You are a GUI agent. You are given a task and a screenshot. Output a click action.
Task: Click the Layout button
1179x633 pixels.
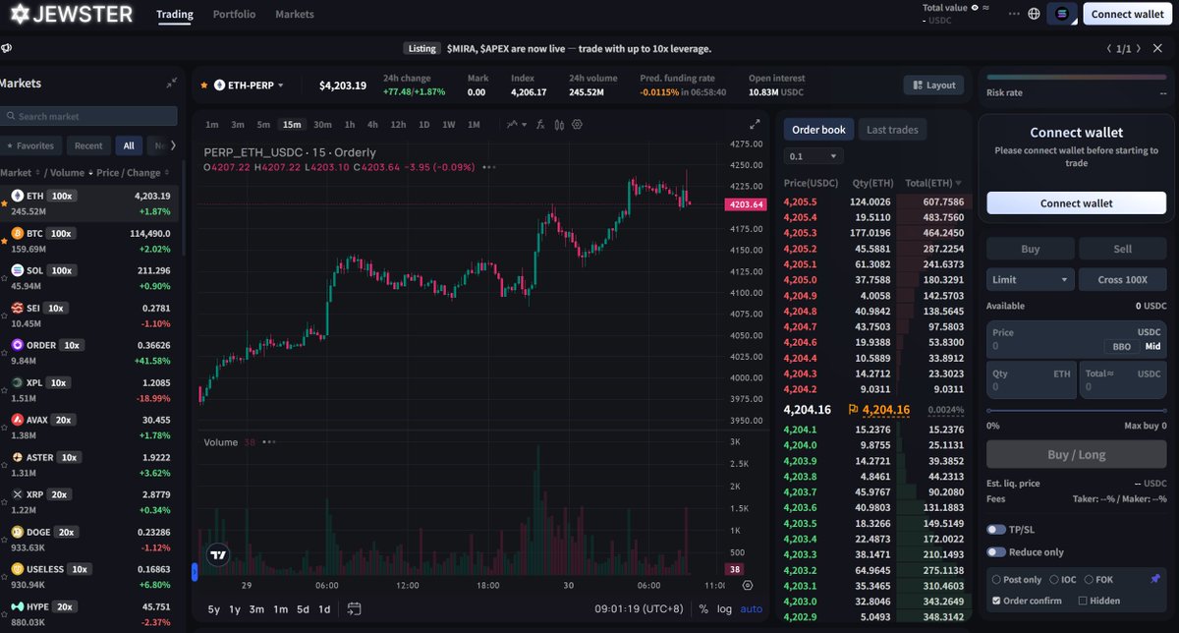coord(933,86)
